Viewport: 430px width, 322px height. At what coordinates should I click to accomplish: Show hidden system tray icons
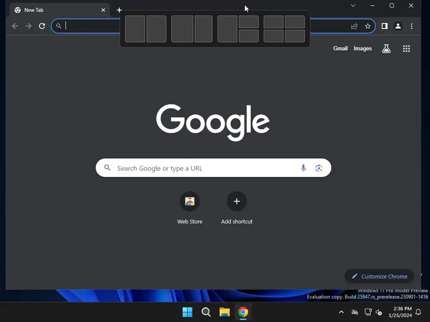coord(341,312)
